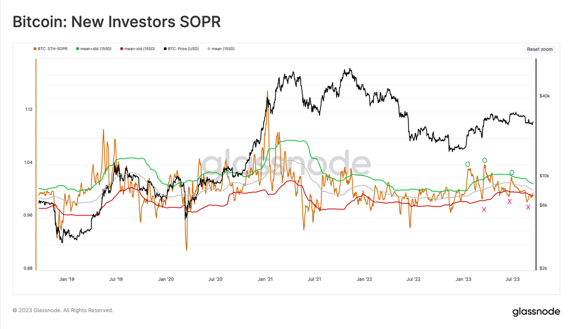
Task: Click the Jan '21 x-axis label
Action: pos(265,279)
